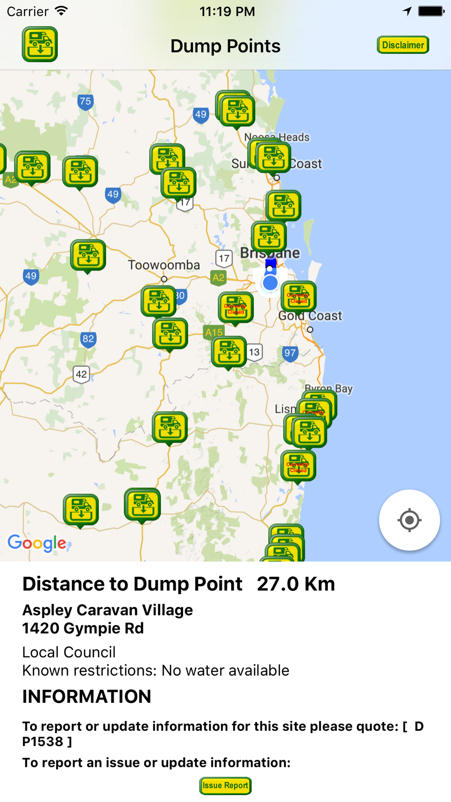Tap the Local Council line
451x802 pixels.
click(x=69, y=652)
